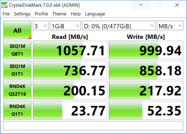Minimize the CrystalDiskMark window
Viewport: 187px width, 134px height.
tap(140, 5)
